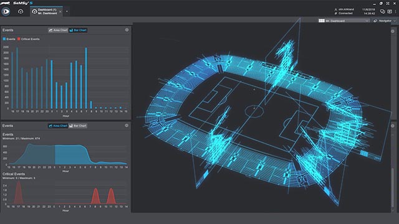Screen dimensions: 399x224
Task: Open the chat messages icon in header
Action: (x=382, y=11)
